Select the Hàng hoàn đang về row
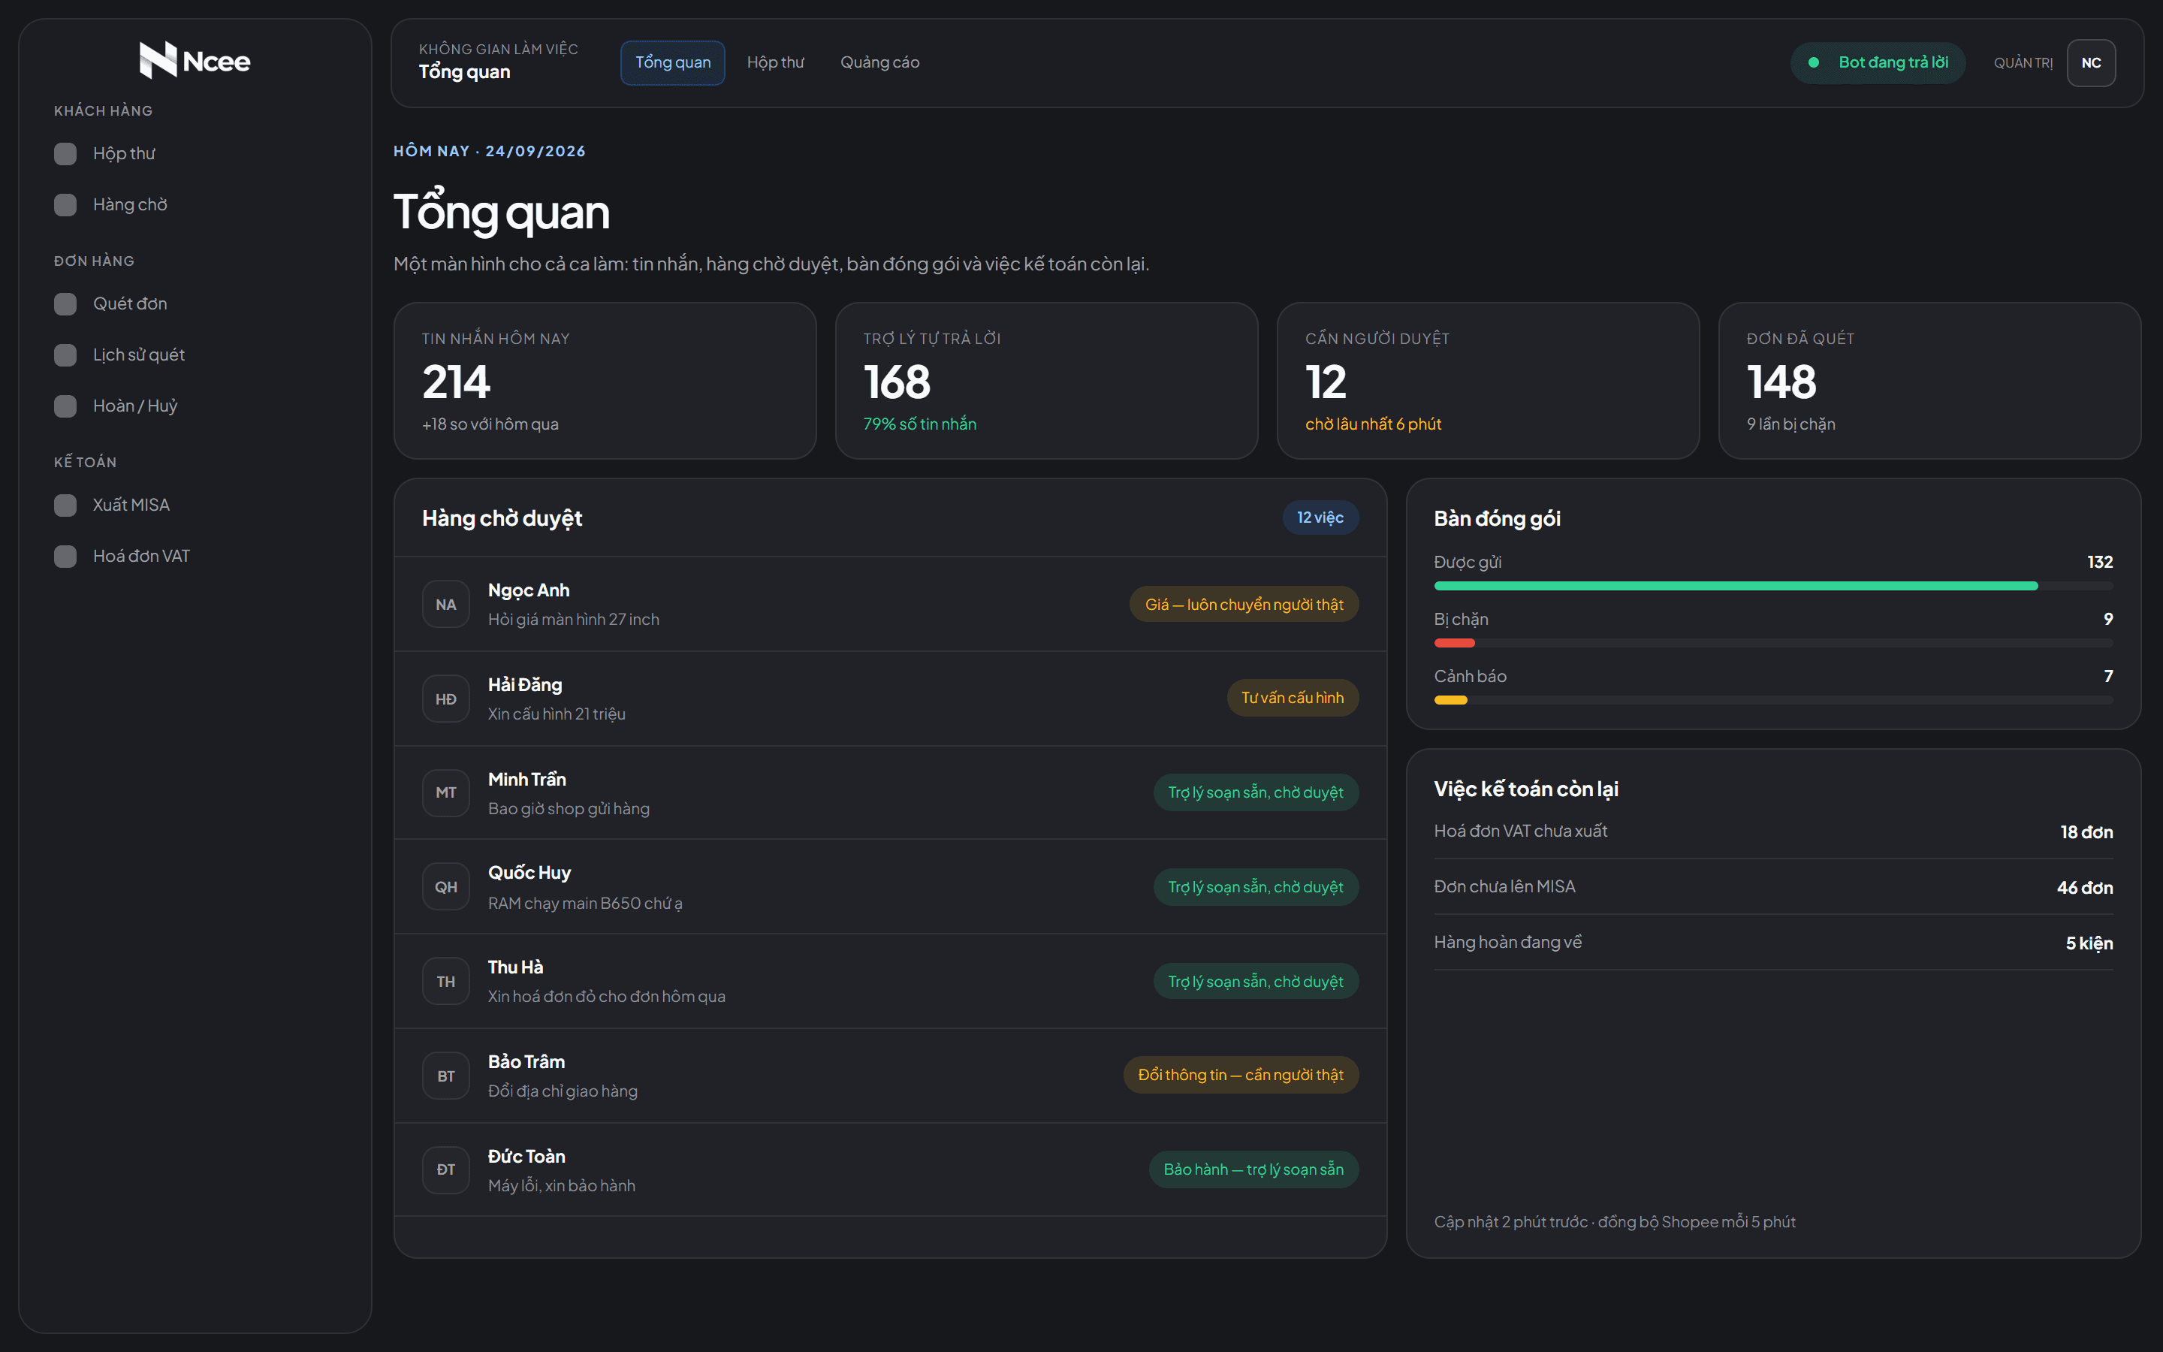The height and width of the screenshot is (1352, 2163). click(1773, 943)
